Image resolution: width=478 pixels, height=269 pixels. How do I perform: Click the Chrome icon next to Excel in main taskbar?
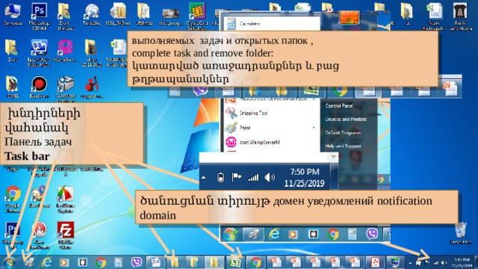pyautogui.click(x=255, y=262)
